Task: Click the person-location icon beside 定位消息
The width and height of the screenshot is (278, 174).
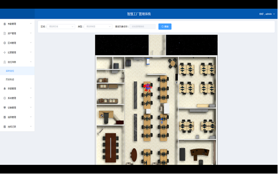Action: (5, 62)
